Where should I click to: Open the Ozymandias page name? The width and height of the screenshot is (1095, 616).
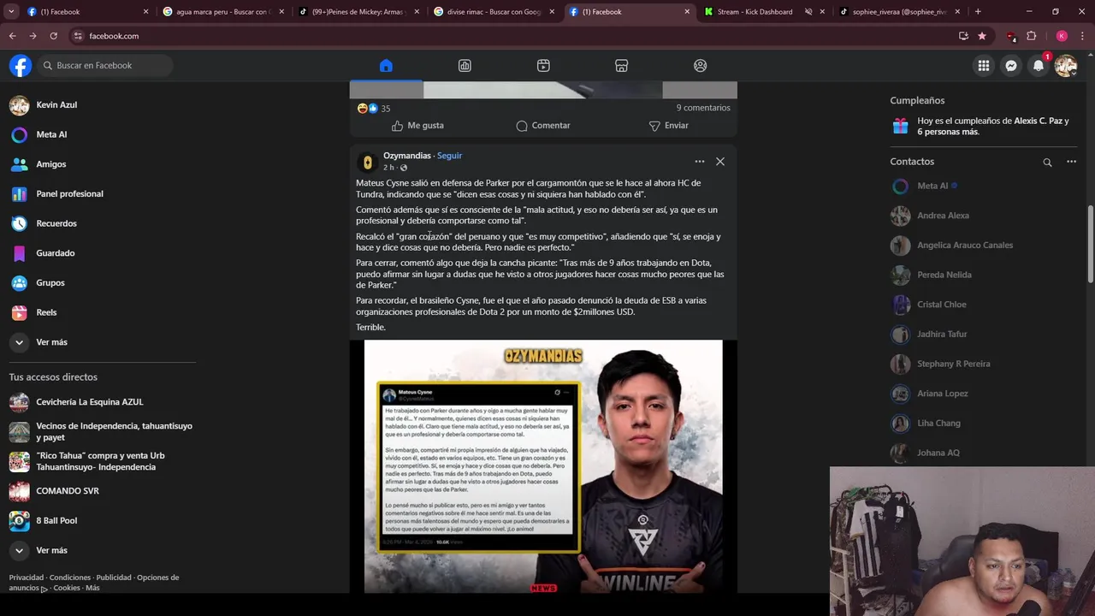[407, 156]
